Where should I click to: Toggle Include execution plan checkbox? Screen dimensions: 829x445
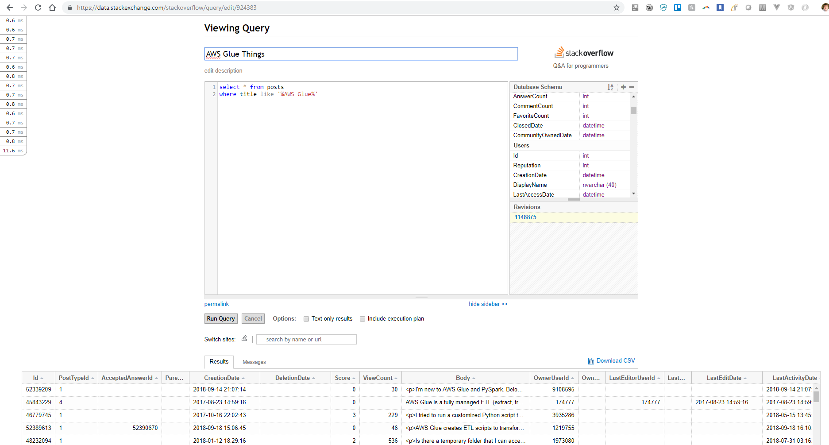(362, 319)
